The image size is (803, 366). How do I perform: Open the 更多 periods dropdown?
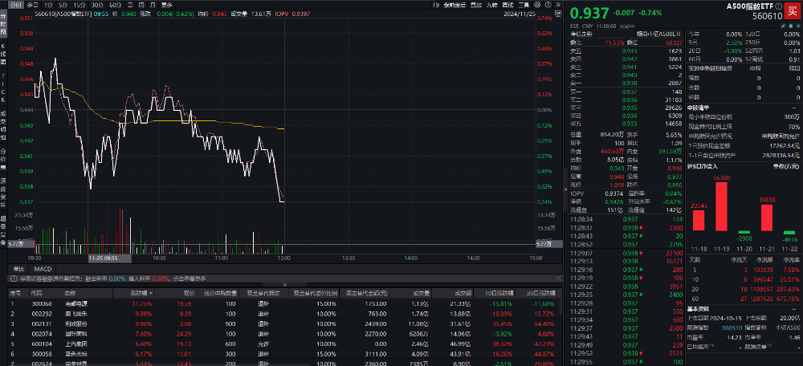166,5
